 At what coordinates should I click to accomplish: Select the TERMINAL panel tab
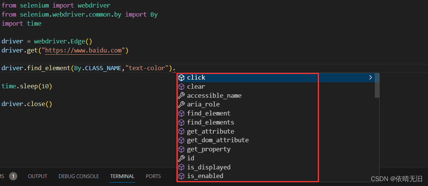tap(122, 177)
